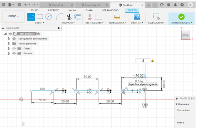197x128 pixels.
Task: Click the FRONTAL view cube face
Action: (x=186, y=35)
